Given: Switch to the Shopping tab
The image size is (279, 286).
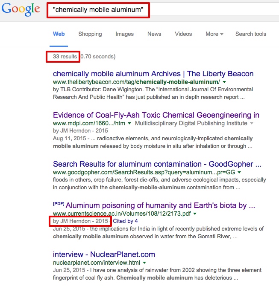Looking at the screenshot, I should (x=90, y=34).
